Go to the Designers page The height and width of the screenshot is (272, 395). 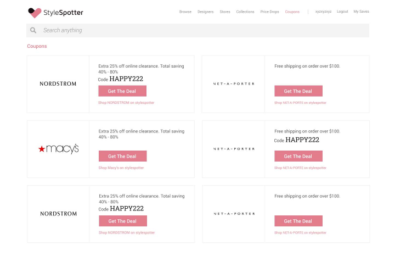pyautogui.click(x=206, y=12)
